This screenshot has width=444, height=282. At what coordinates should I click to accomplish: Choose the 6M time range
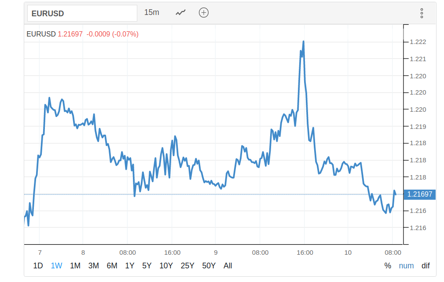pyautogui.click(x=112, y=266)
